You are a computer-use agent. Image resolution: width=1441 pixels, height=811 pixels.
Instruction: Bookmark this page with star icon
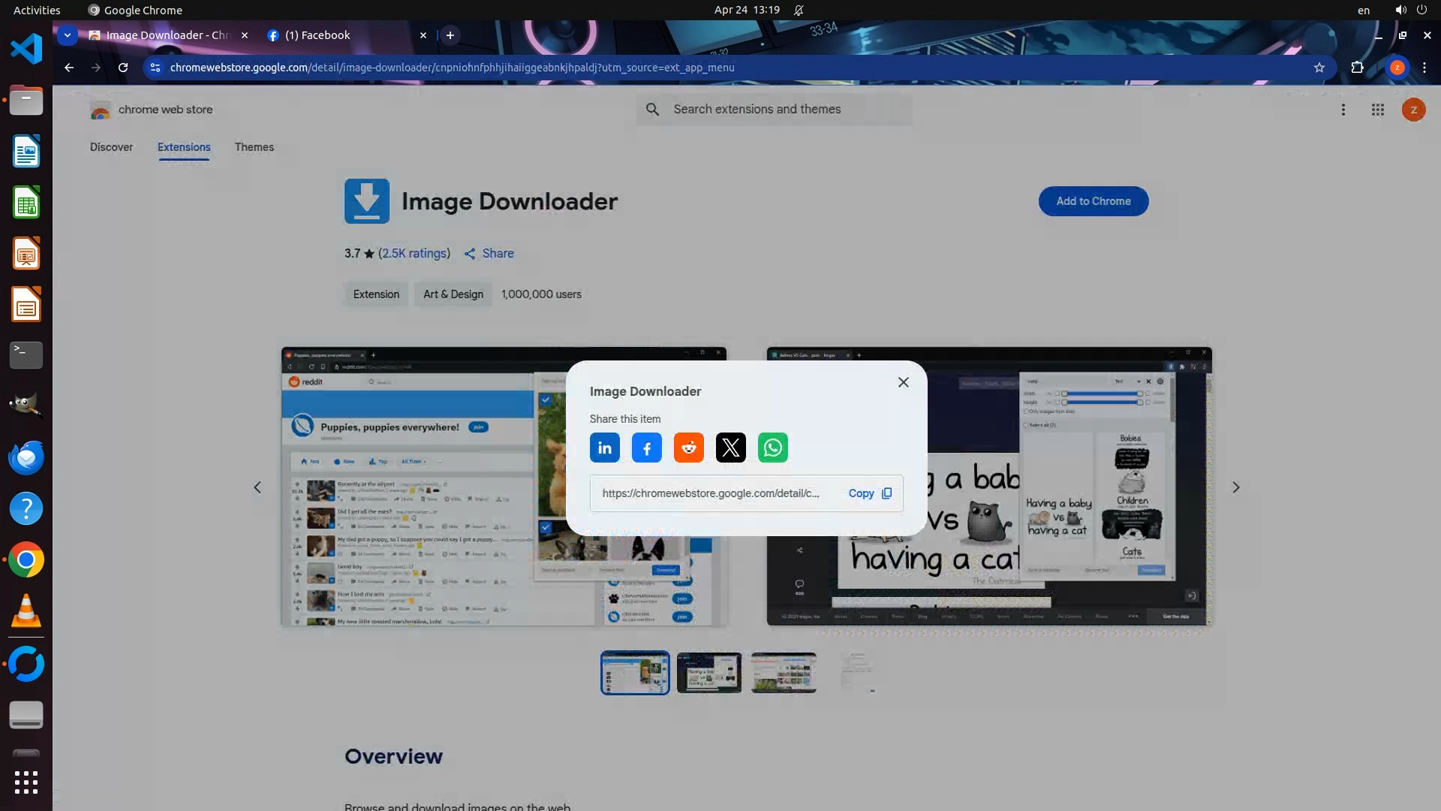click(1319, 68)
